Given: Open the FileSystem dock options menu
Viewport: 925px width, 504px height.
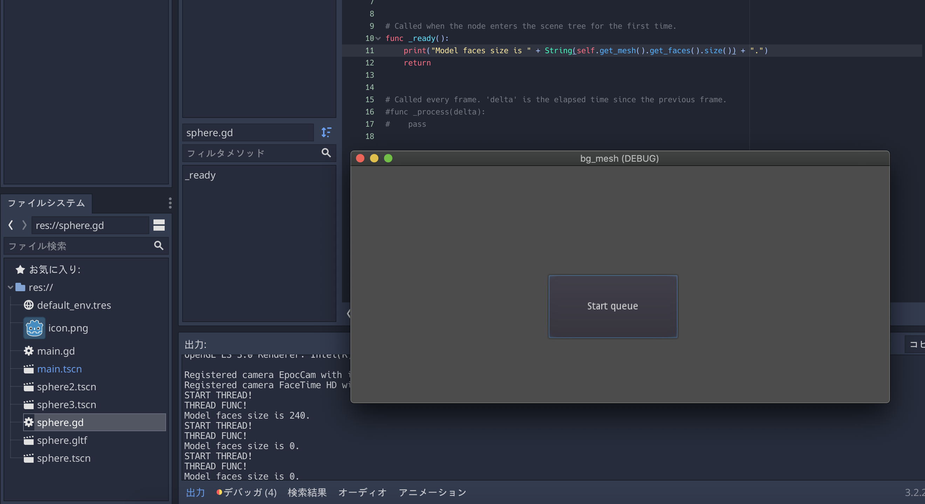Looking at the screenshot, I should [170, 203].
